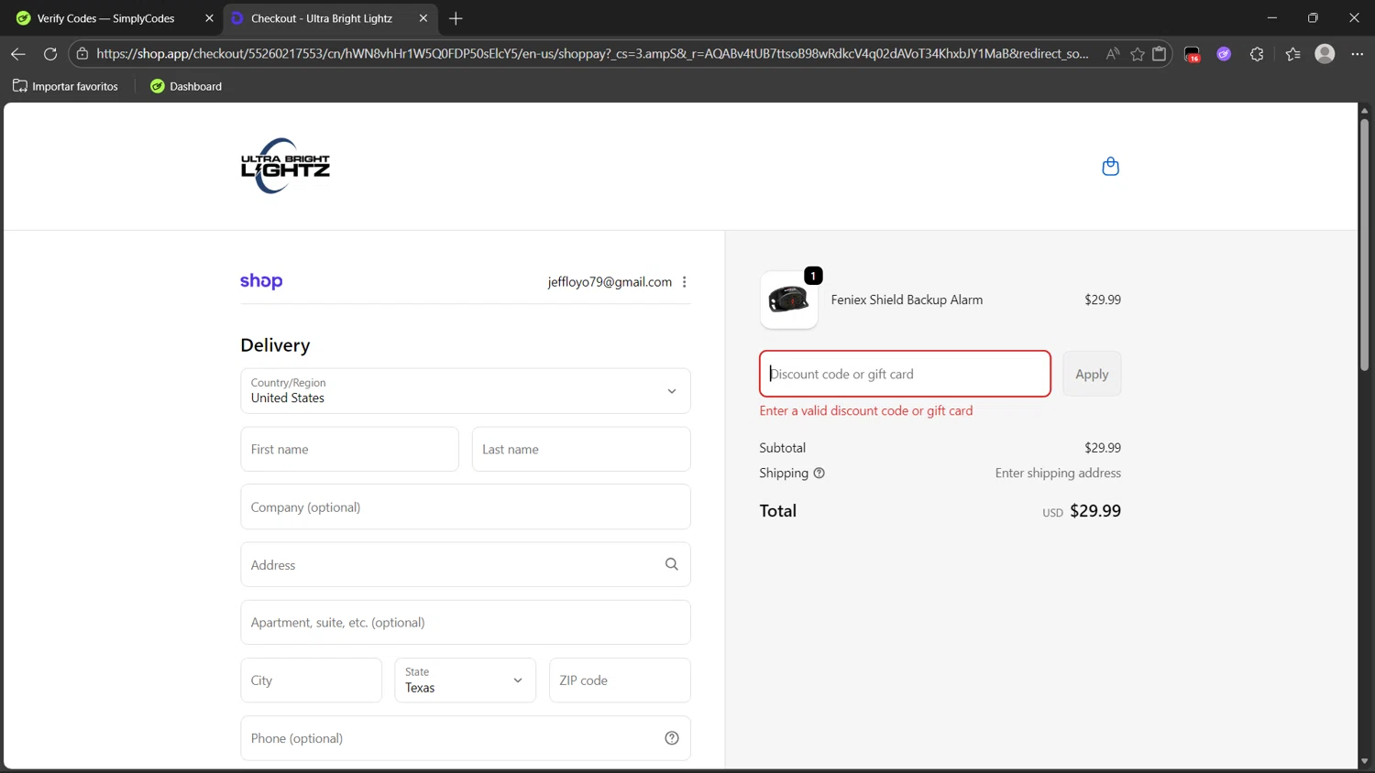Open browser settings and more menu
The width and height of the screenshot is (1375, 773).
click(x=1358, y=54)
